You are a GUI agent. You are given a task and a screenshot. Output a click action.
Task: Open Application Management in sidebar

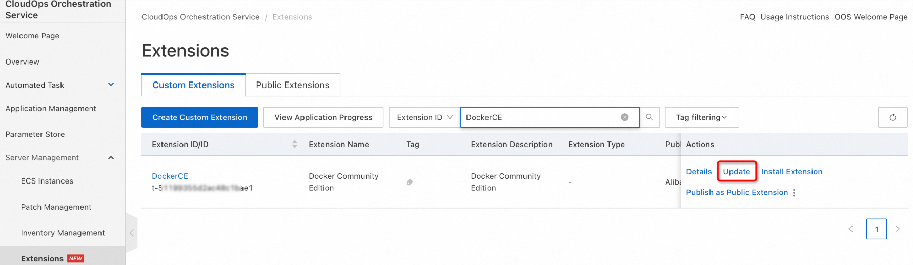pyautogui.click(x=51, y=109)
